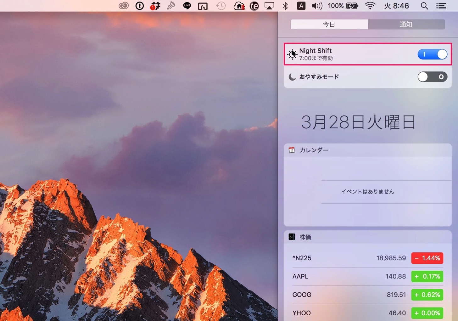
Task: Click the 140.88 price value
Action: pos(396,276)
